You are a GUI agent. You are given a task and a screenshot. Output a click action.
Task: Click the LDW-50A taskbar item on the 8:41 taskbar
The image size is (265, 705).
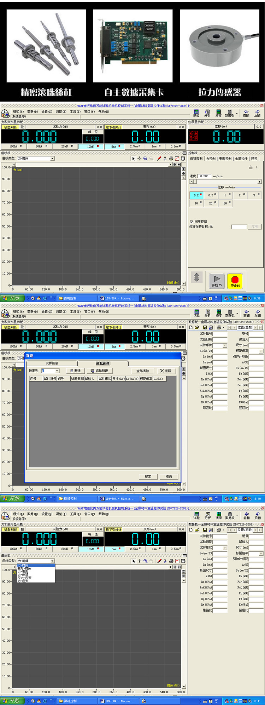[118, 701]
